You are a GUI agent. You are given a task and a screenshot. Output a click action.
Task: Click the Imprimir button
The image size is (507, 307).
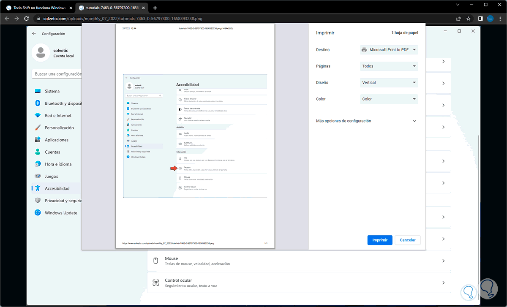click(x=380, y=240)
